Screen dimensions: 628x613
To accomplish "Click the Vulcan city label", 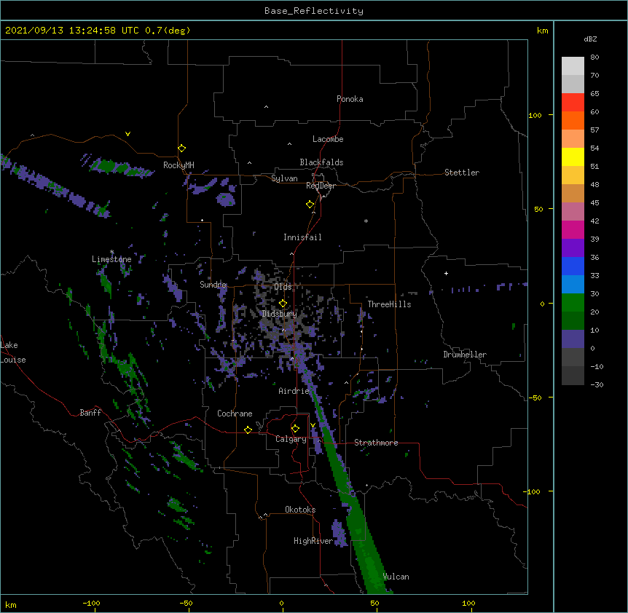I will pyautogui.click(x=396, y=577).
